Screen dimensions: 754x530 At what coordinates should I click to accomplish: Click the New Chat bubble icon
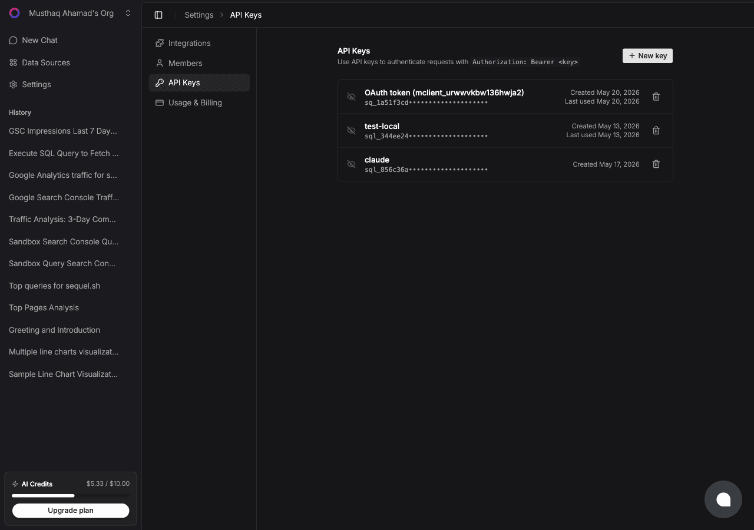coord(13,40)
